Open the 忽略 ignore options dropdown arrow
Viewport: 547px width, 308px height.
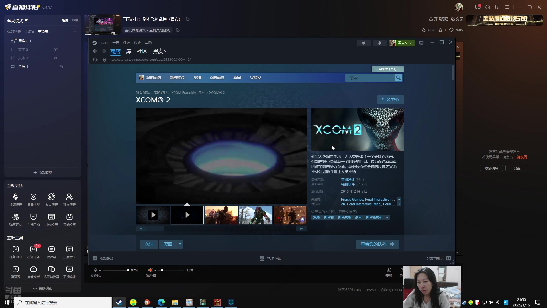point(180,244)
